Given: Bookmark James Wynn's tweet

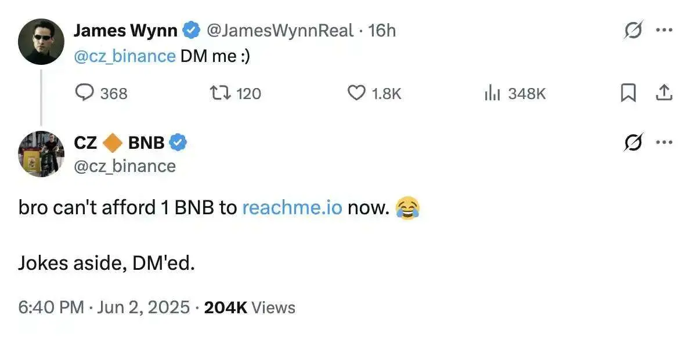Looking at the screenshot, I should (x=629, y=93).
